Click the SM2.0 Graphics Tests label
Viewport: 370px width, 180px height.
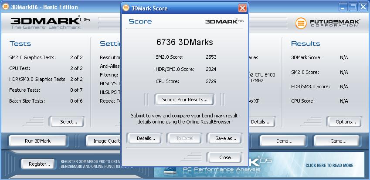click(32, 57)
